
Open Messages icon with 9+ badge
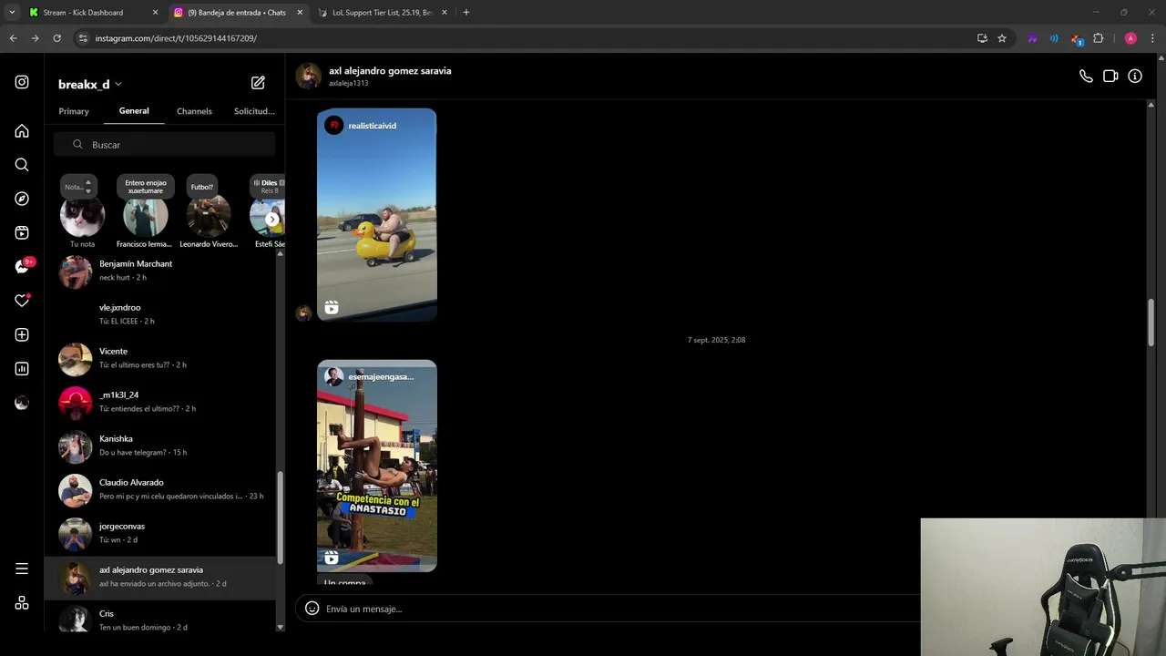(x=23, y=266)
